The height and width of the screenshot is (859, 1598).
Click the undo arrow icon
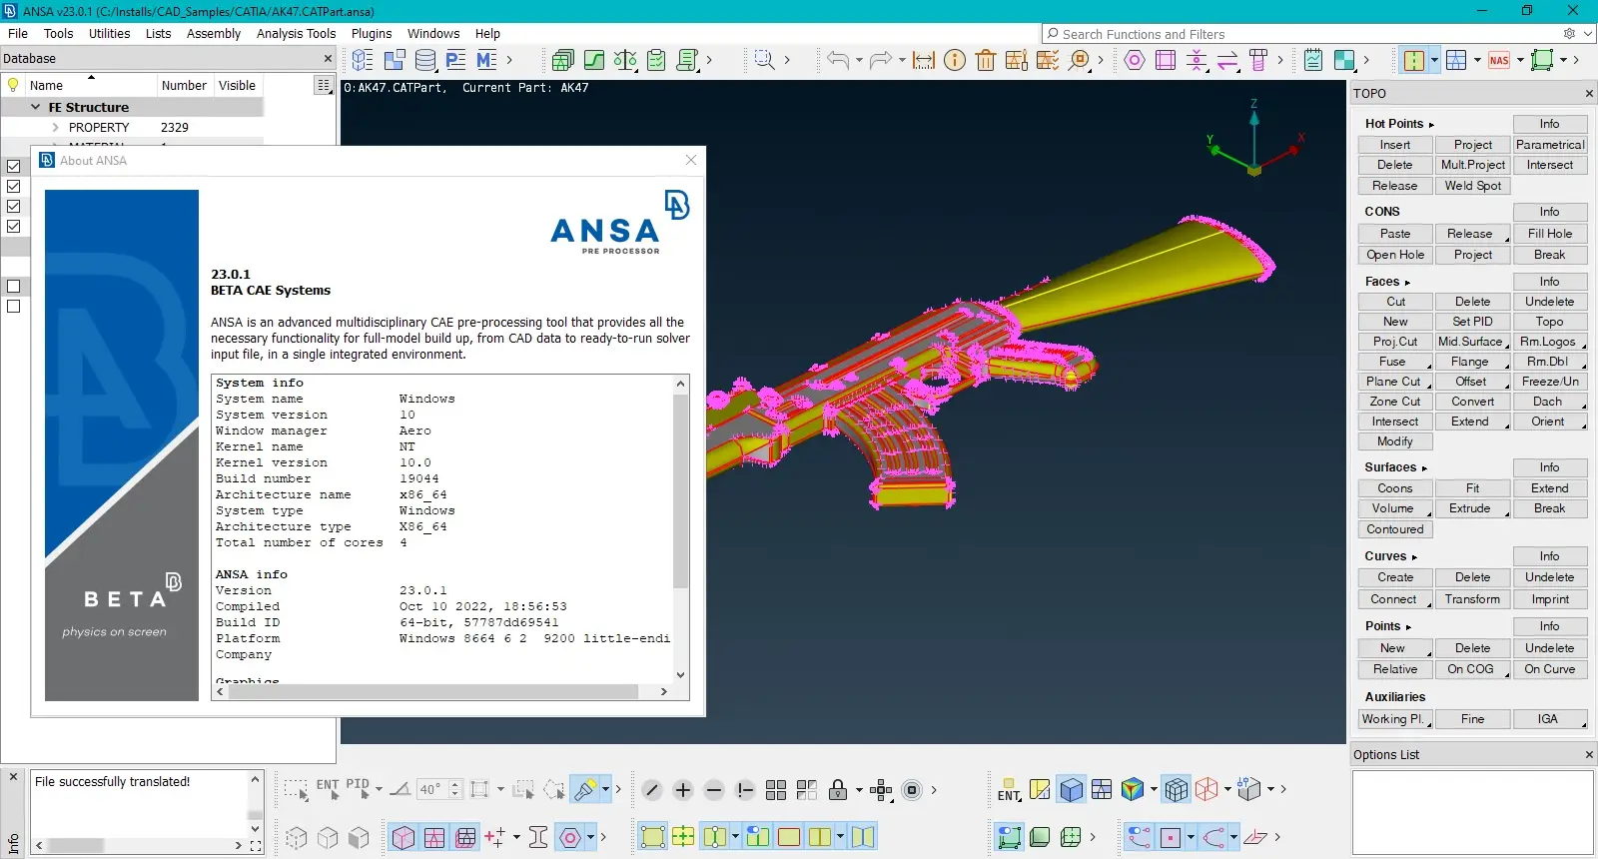pos(837,60)
